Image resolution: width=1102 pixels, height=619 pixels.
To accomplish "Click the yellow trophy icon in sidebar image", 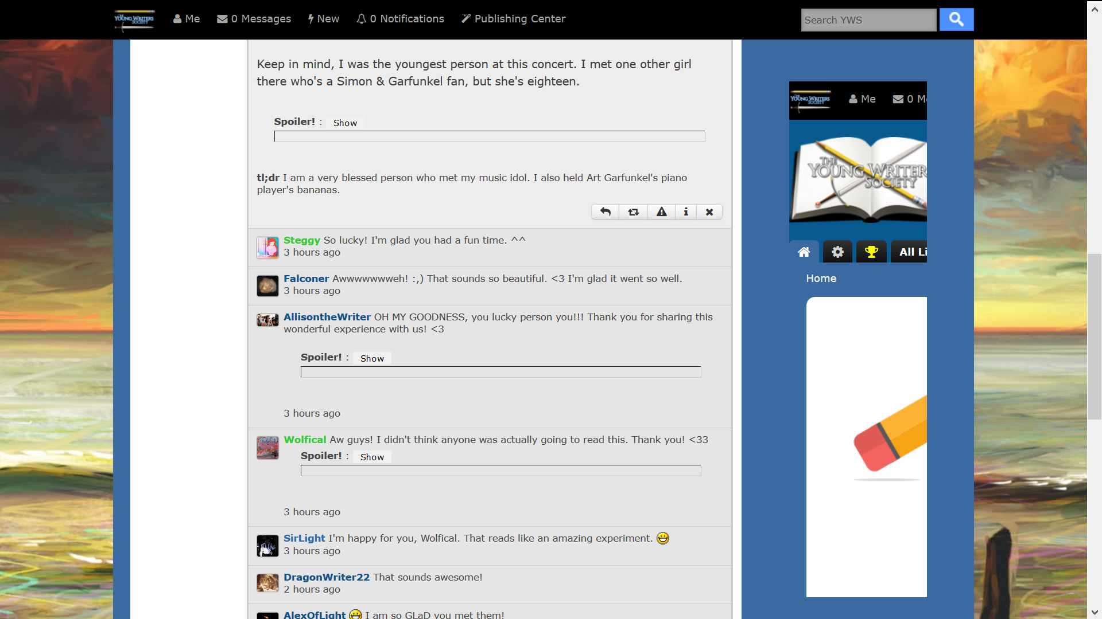I will coord(871,252).
